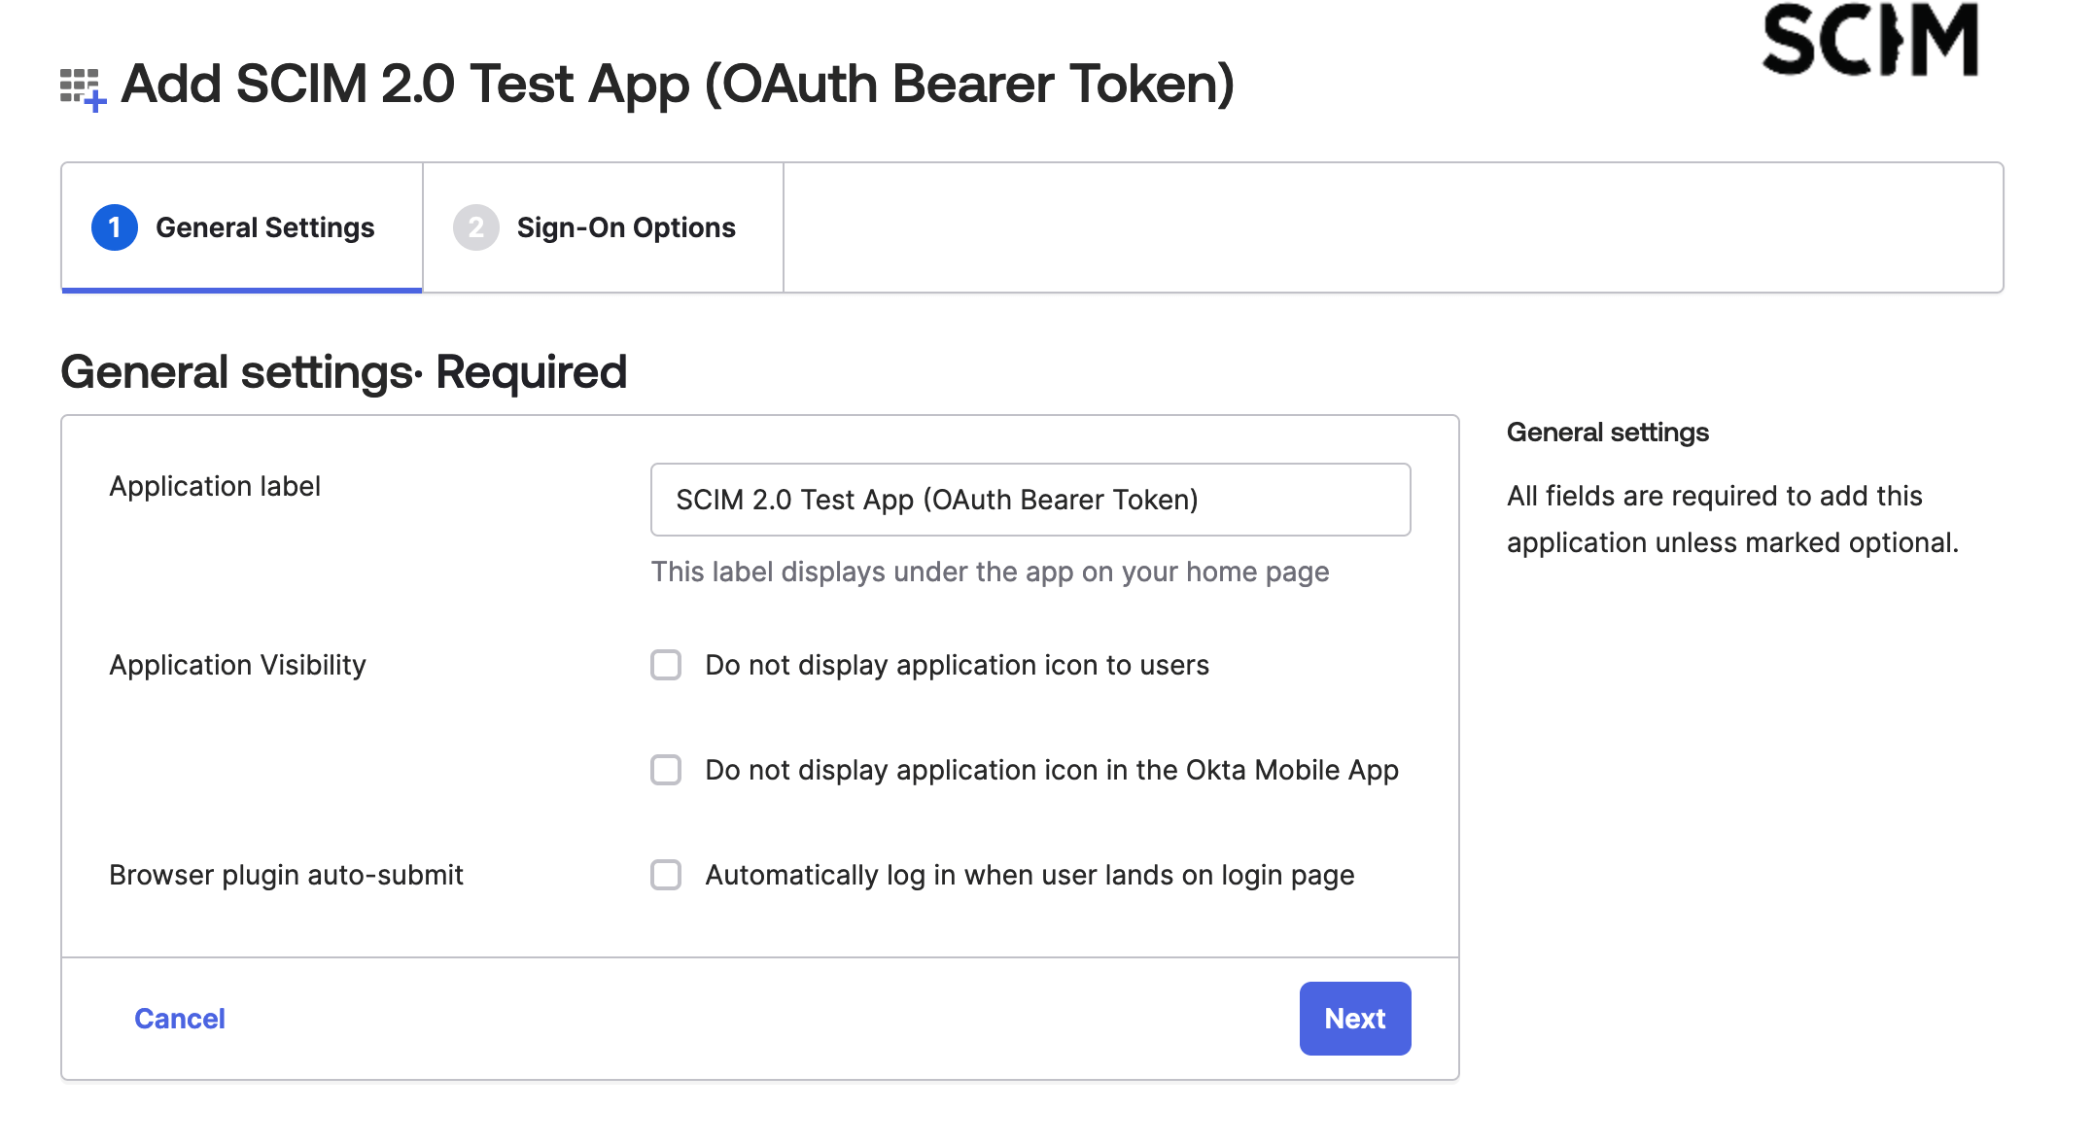This screenshot has height=1145, width=2094.
Task: Check 'Do not display application icon to users'
Action: click(665, 666)
